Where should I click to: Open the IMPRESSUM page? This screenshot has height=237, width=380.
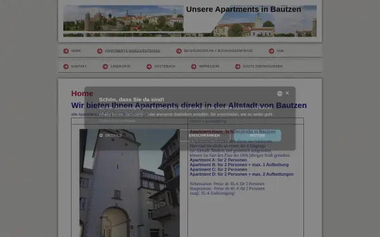[x=209, y=66]
